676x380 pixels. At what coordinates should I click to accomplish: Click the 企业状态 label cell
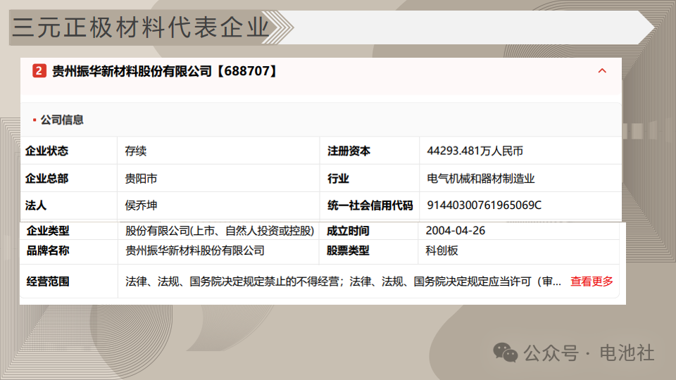coord(46,151)
